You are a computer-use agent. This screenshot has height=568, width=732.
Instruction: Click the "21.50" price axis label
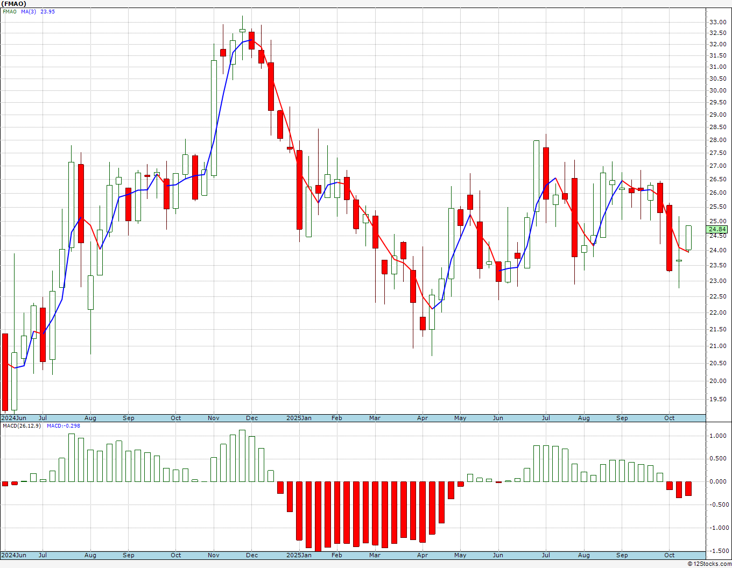point(717,329)
